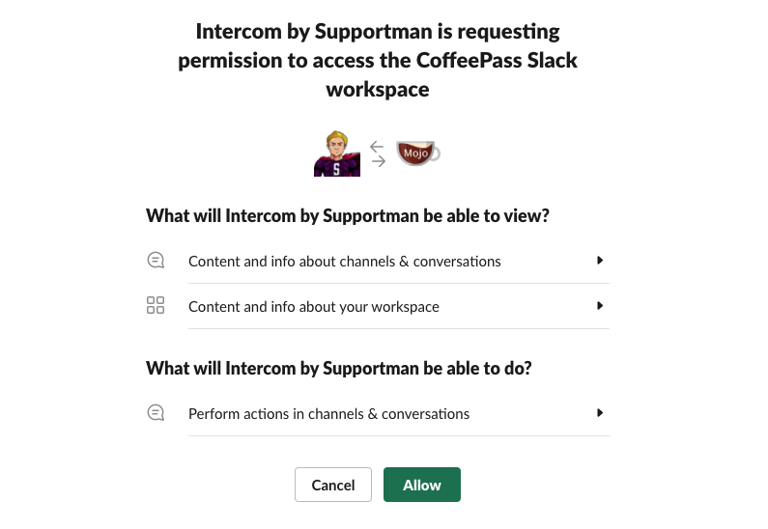
Task: Click chat bubble icon beside channels content row
Action: coord(156,261)
